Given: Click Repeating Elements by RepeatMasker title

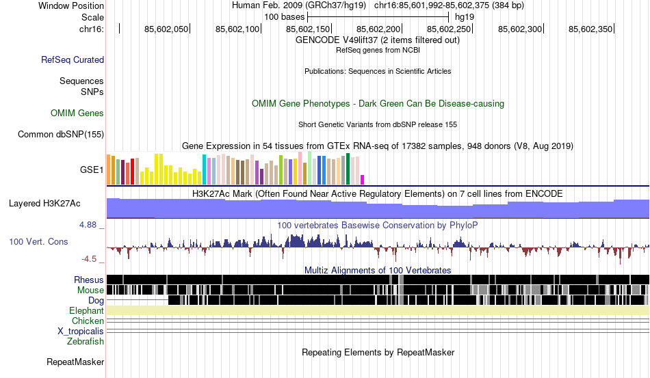Looking at the screenshot, I should tap(378, 352).
